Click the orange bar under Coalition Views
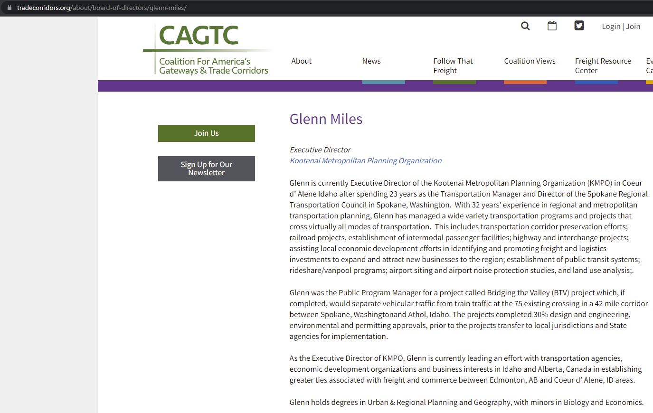This screenshot has width=653, height=413. tap(525, 82)
